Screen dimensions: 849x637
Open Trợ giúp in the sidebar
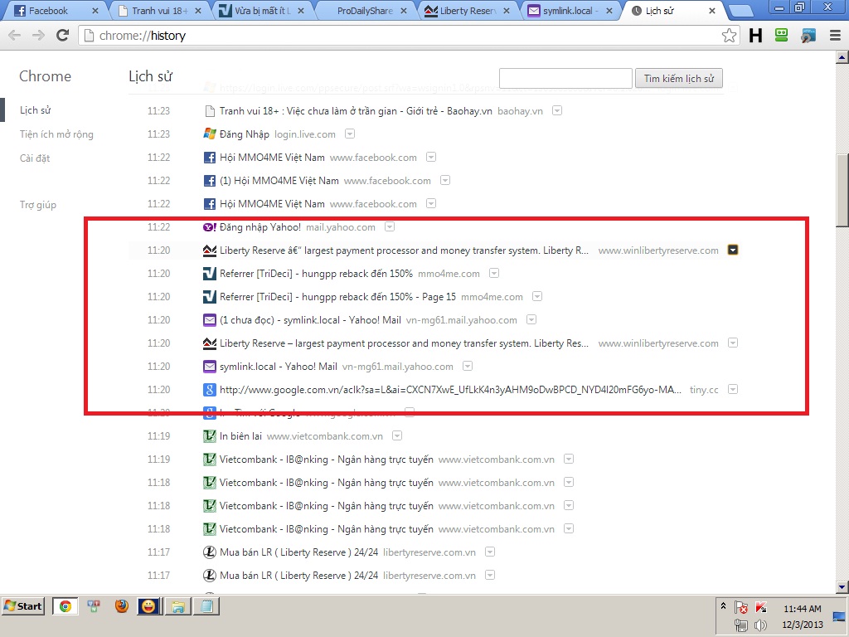[38, 205]
